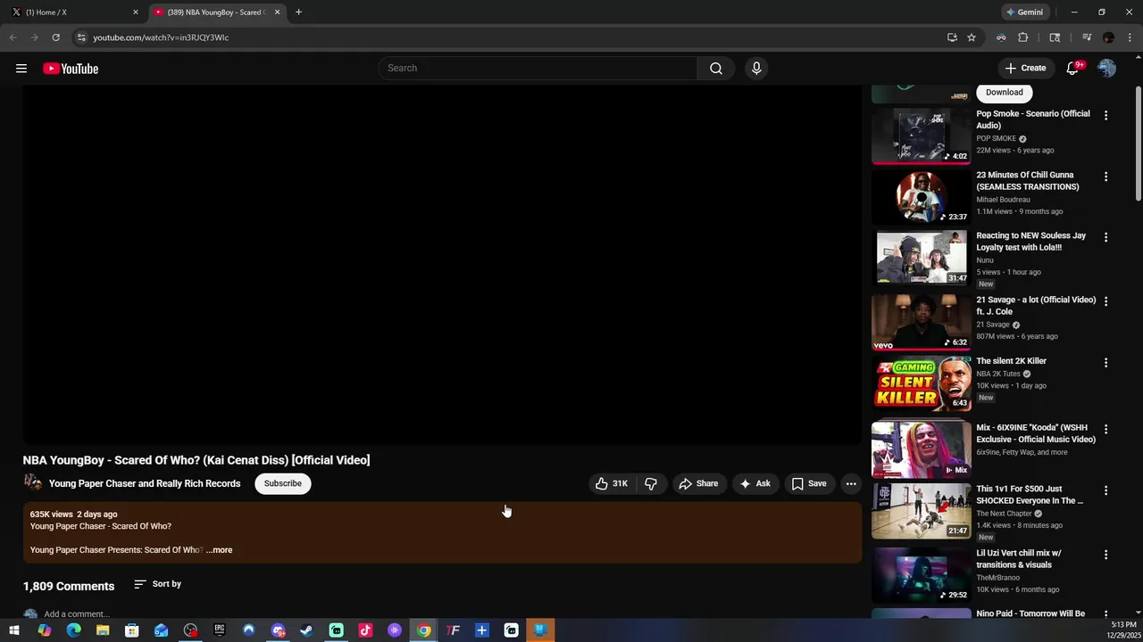Click the Add a comment field

77,613
